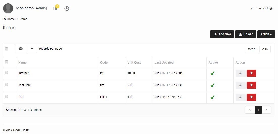Viewport: 278px width, 134px height.
Task: Toggle the select-all checkbox in table header
Action: pos(7,62)
